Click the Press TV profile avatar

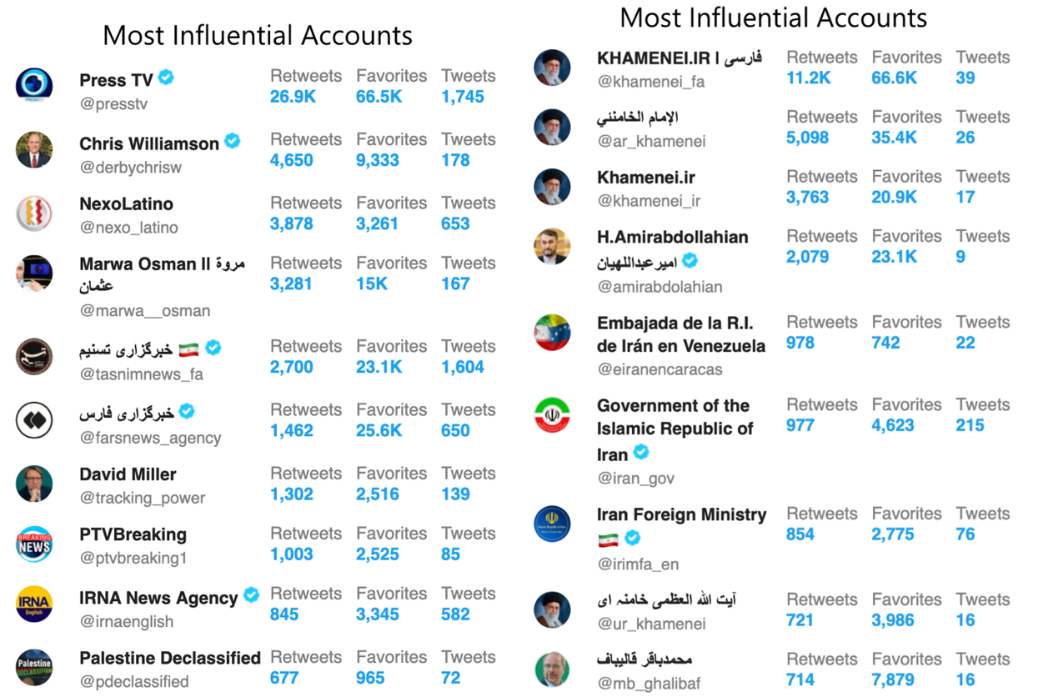pos(34,87)
